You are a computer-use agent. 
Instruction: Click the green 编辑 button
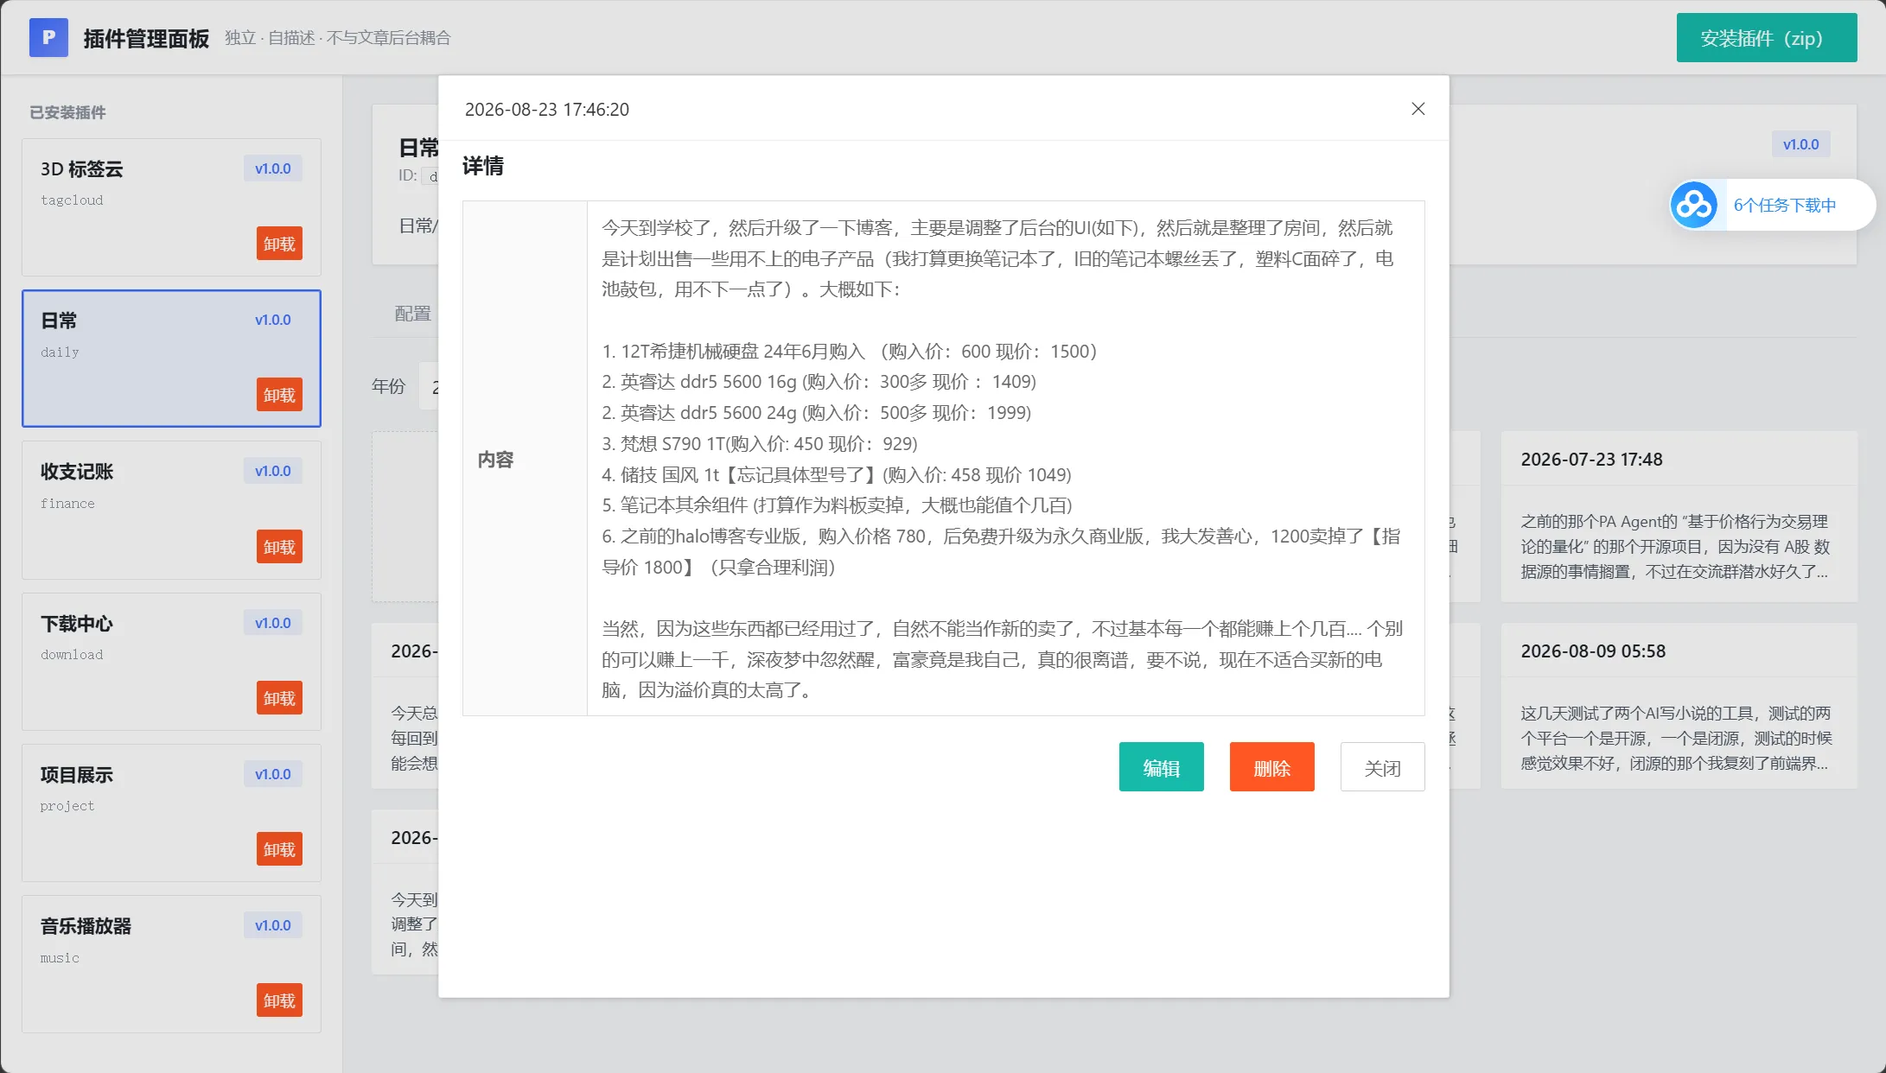(1161, 766)
